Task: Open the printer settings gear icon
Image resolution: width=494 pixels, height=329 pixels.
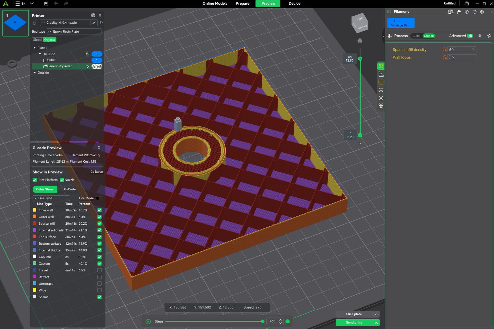Action: point(93,15)
